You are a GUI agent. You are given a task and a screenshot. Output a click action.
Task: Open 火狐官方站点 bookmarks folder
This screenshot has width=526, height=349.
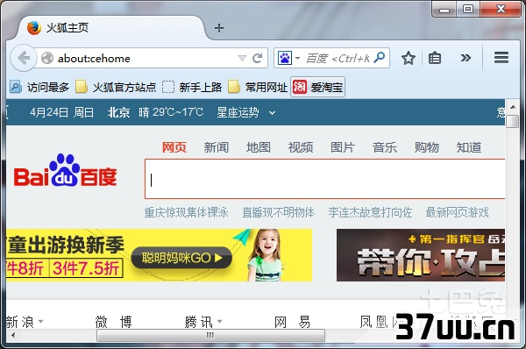[116, 88]
